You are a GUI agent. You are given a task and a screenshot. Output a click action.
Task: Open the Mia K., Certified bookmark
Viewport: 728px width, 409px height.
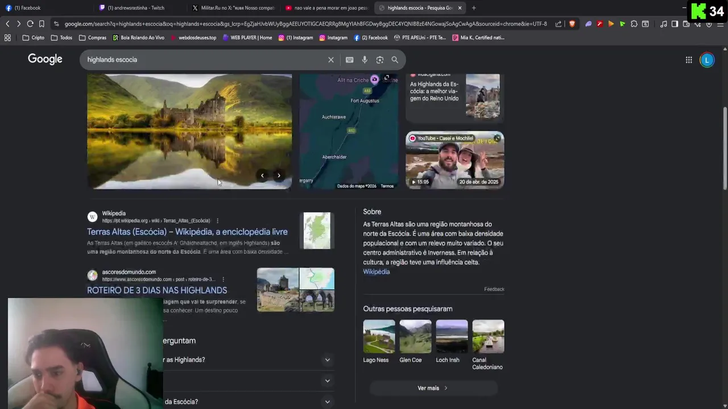click(478, 37)
